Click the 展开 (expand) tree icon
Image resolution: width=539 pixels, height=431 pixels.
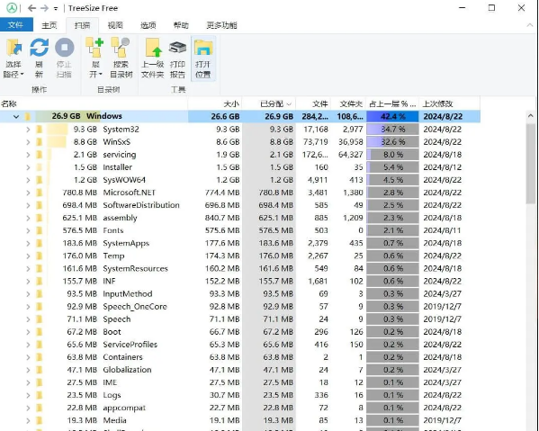pyautogui.click(x=94, y=48)
